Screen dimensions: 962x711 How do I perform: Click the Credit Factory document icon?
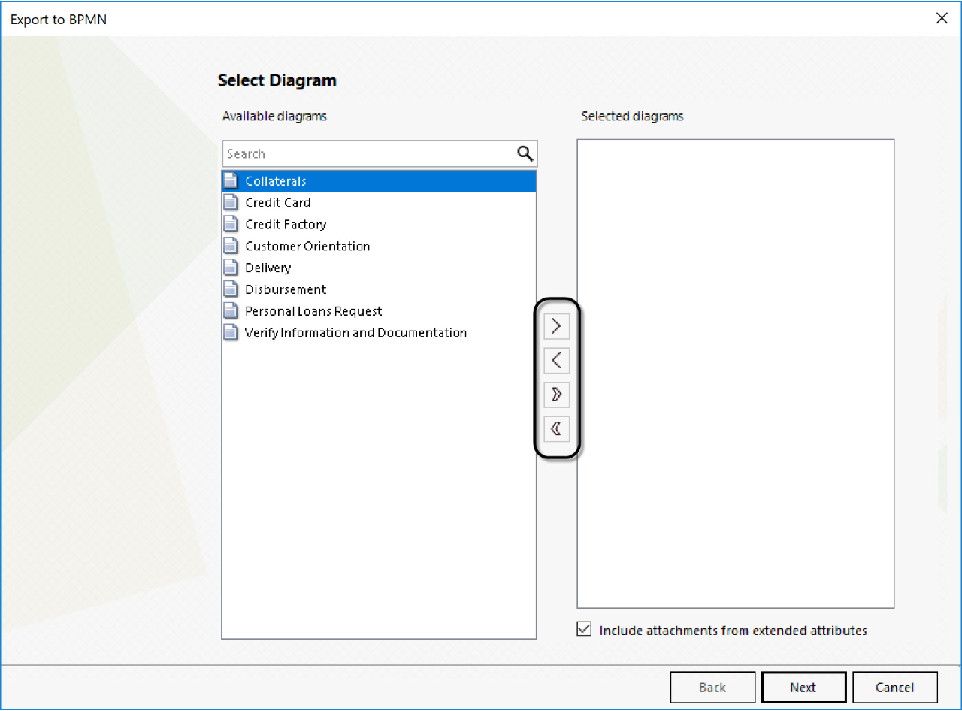(231, 225)
